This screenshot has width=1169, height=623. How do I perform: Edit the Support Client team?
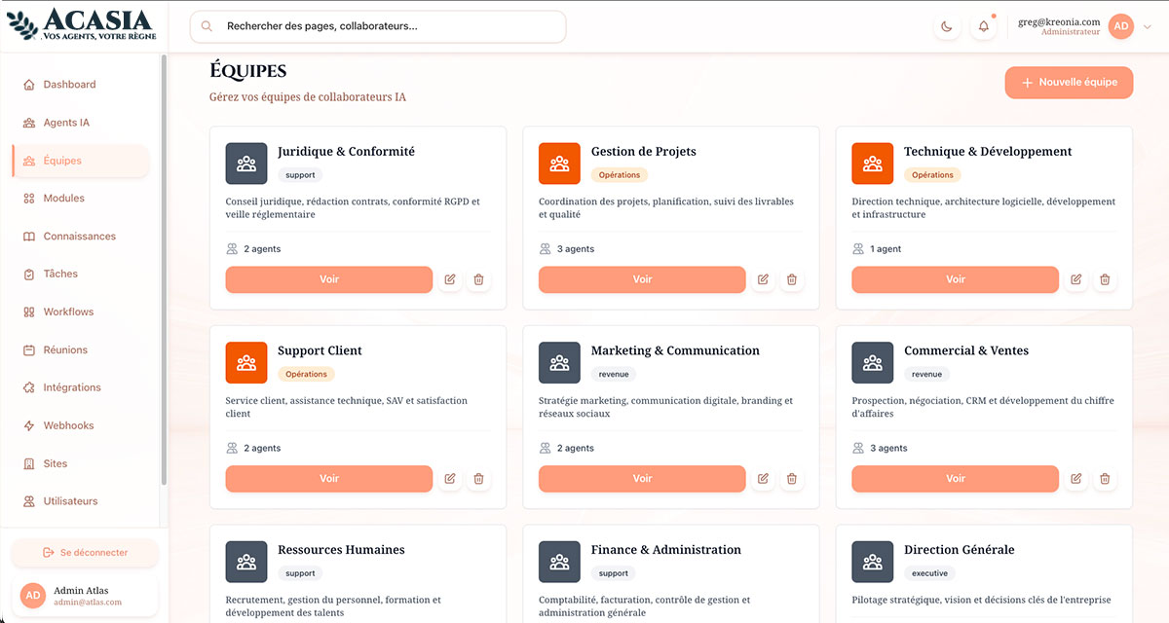[x=450, y=479]
